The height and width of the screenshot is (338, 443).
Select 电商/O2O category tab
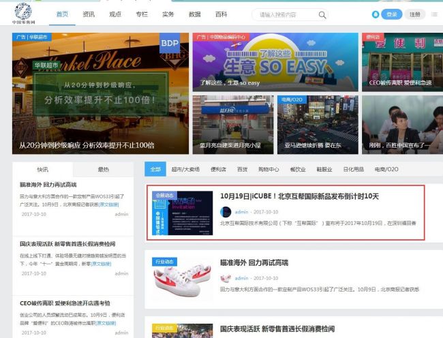pyautogui.click(x=386, y=169)
